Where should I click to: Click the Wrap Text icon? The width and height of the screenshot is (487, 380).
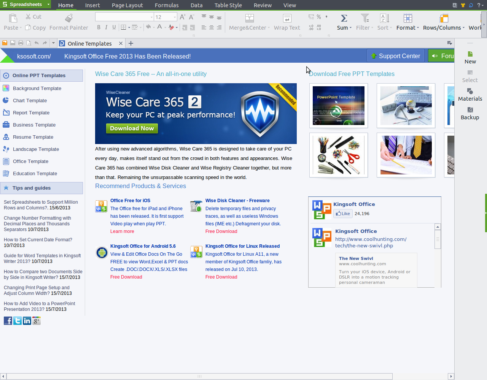click(287, 18)
